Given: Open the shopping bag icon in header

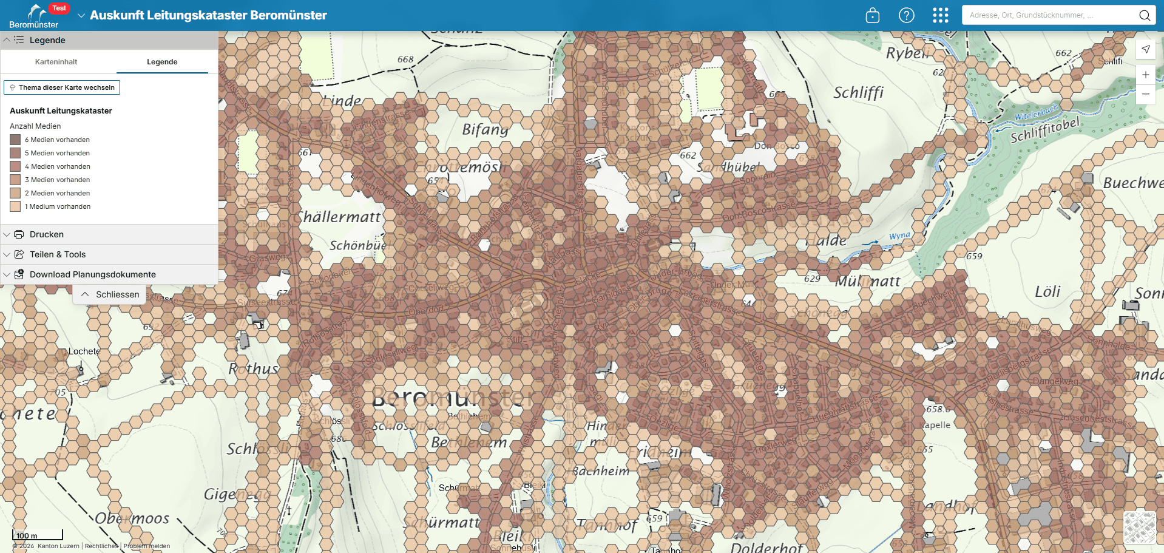Looking at the screenshot, I should [x=872, y=15].
